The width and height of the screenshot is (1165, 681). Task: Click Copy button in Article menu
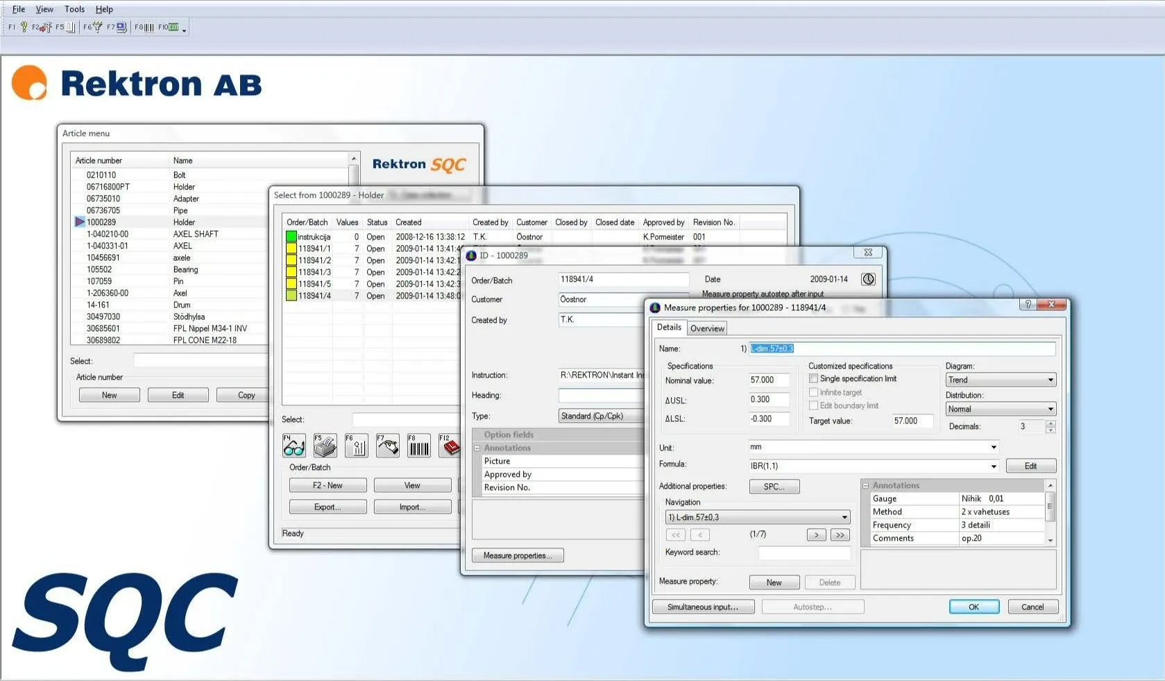pyautogui.click(x=243, y=395)
